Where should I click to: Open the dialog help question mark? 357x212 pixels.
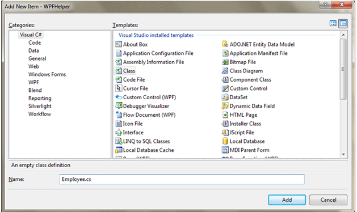(x=325, y=5)
